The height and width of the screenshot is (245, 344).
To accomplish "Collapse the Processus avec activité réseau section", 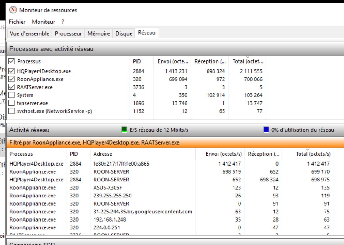I will [175, 49].
